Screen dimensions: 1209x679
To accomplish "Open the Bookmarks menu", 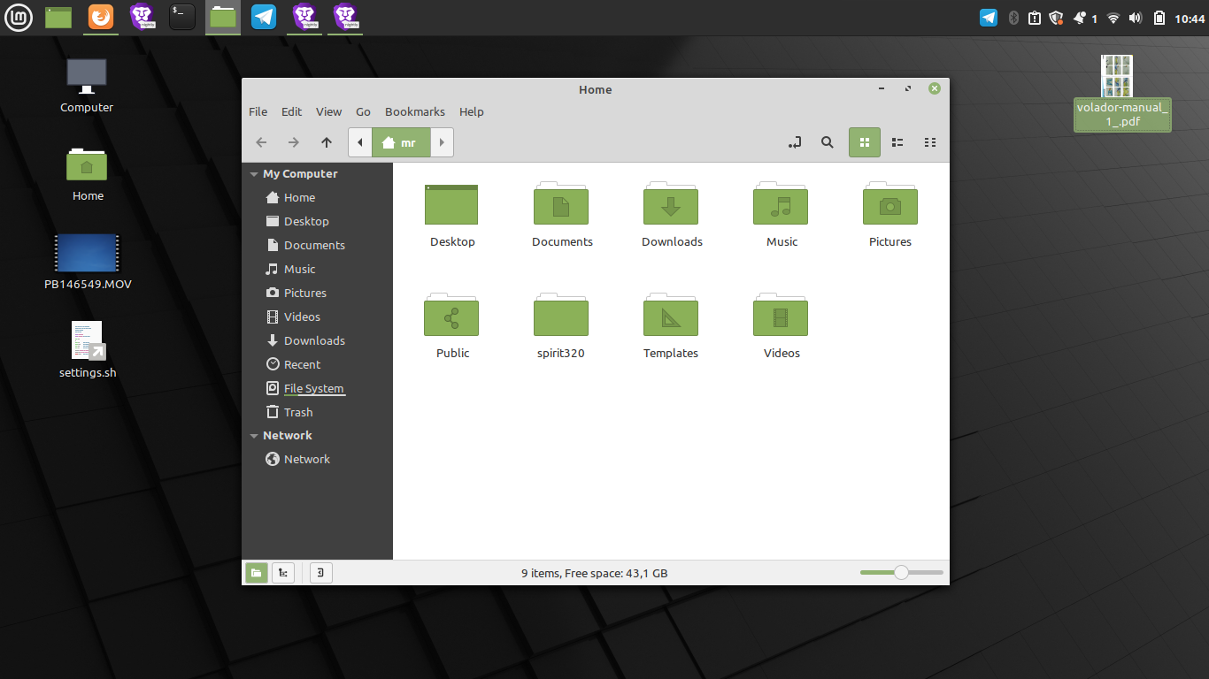I will pos(414,111).
